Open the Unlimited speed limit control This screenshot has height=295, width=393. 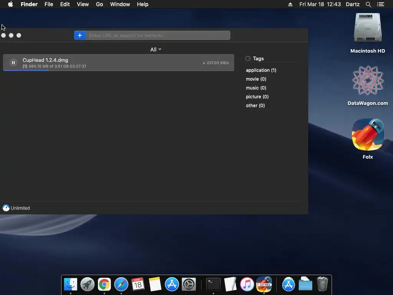(x=16, y=208)
